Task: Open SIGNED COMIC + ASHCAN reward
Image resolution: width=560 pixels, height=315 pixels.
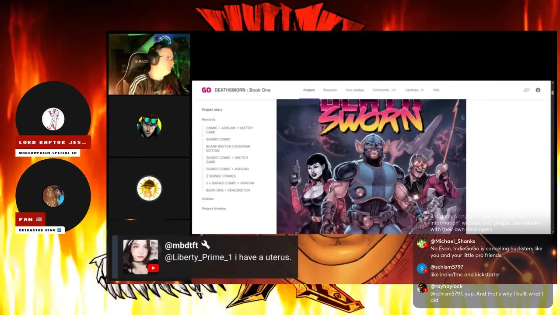Action: pos(227,169)
